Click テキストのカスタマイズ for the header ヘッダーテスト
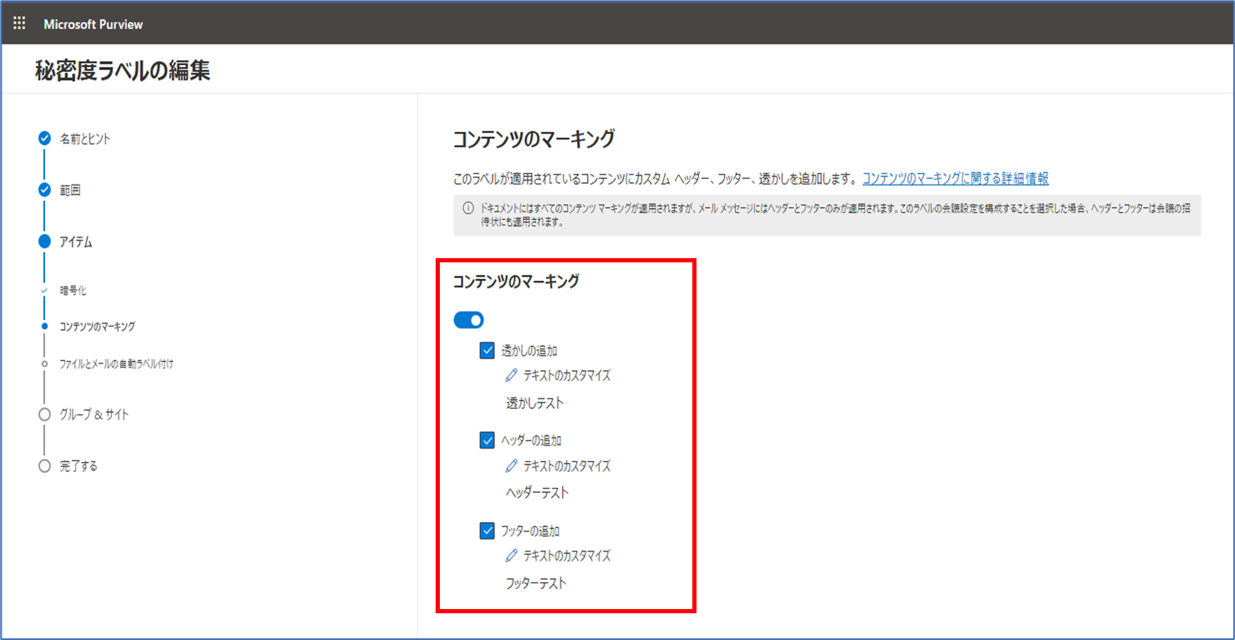This screenshot has width=1235, height=640. pos(567,466)
